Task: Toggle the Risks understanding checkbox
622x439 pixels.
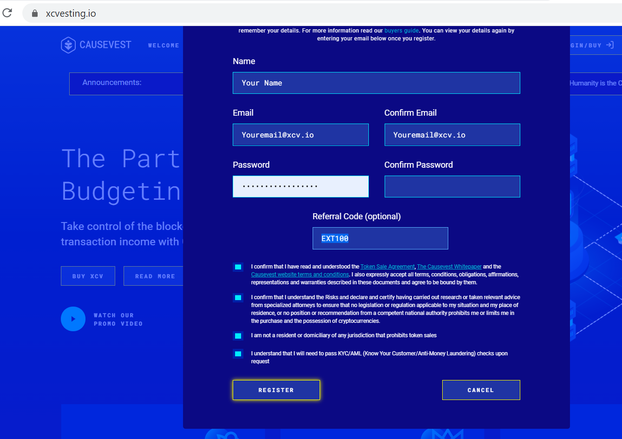Action: point(238,297)
